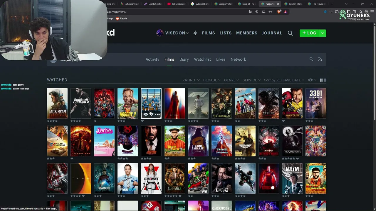
Task: Open the Activity profile tab
Action: (152, 59)
